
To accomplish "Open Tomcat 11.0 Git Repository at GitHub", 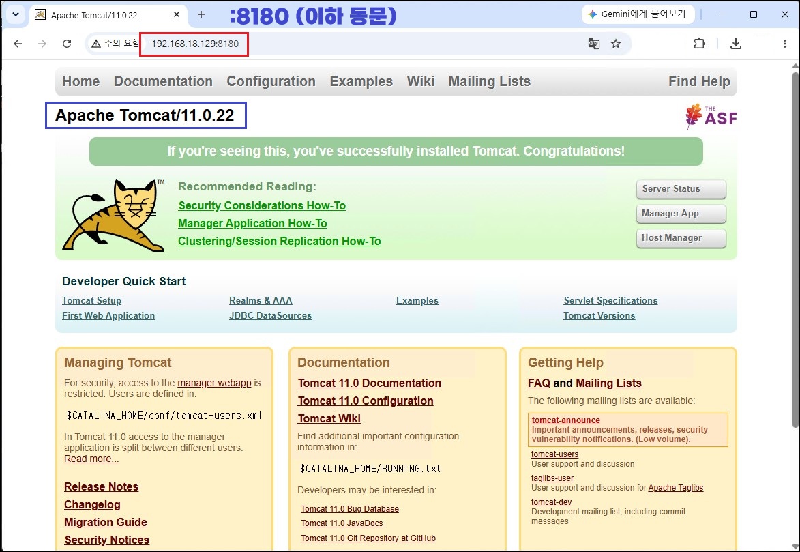I will coord(368,538).
